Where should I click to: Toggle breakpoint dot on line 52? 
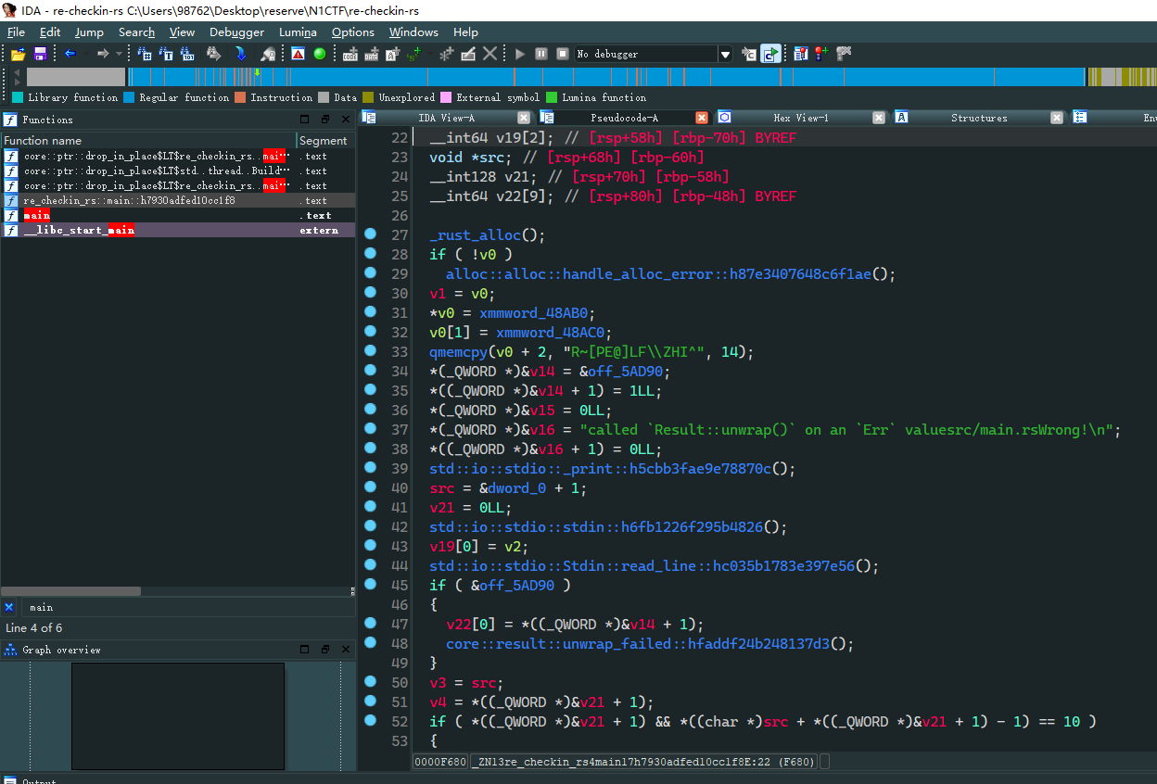tap(370, 720)
